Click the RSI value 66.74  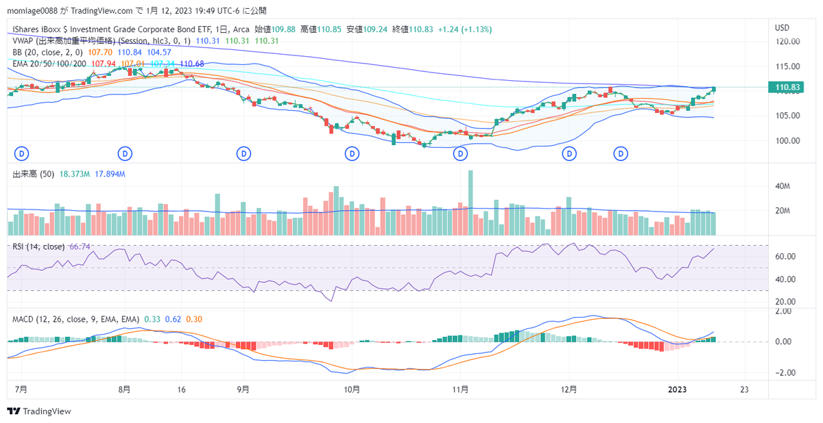coord(80,246)
